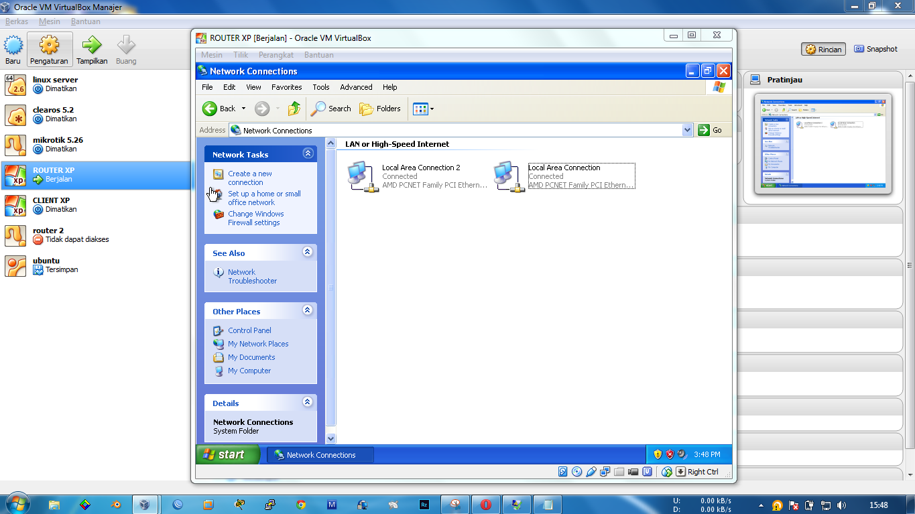Viewport: 915px width, 514px height.
Task: Open the Mesin menu in VirtualBox Manager
Action: pyautogui.click(x=50, y=21)
